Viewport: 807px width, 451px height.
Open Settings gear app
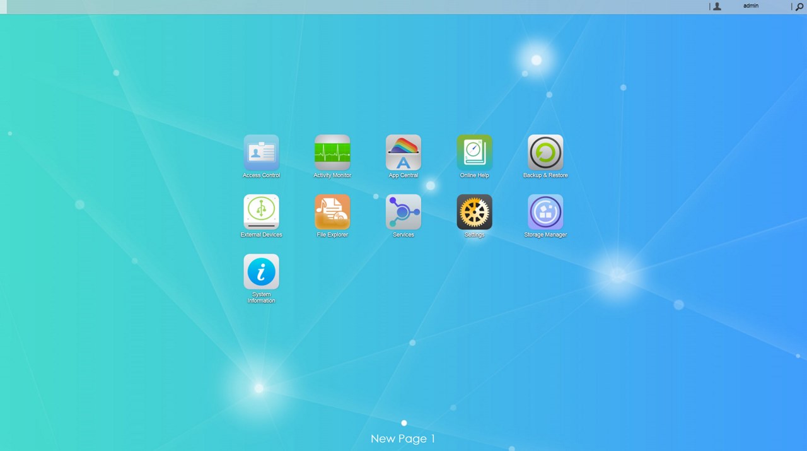point(475,212)
